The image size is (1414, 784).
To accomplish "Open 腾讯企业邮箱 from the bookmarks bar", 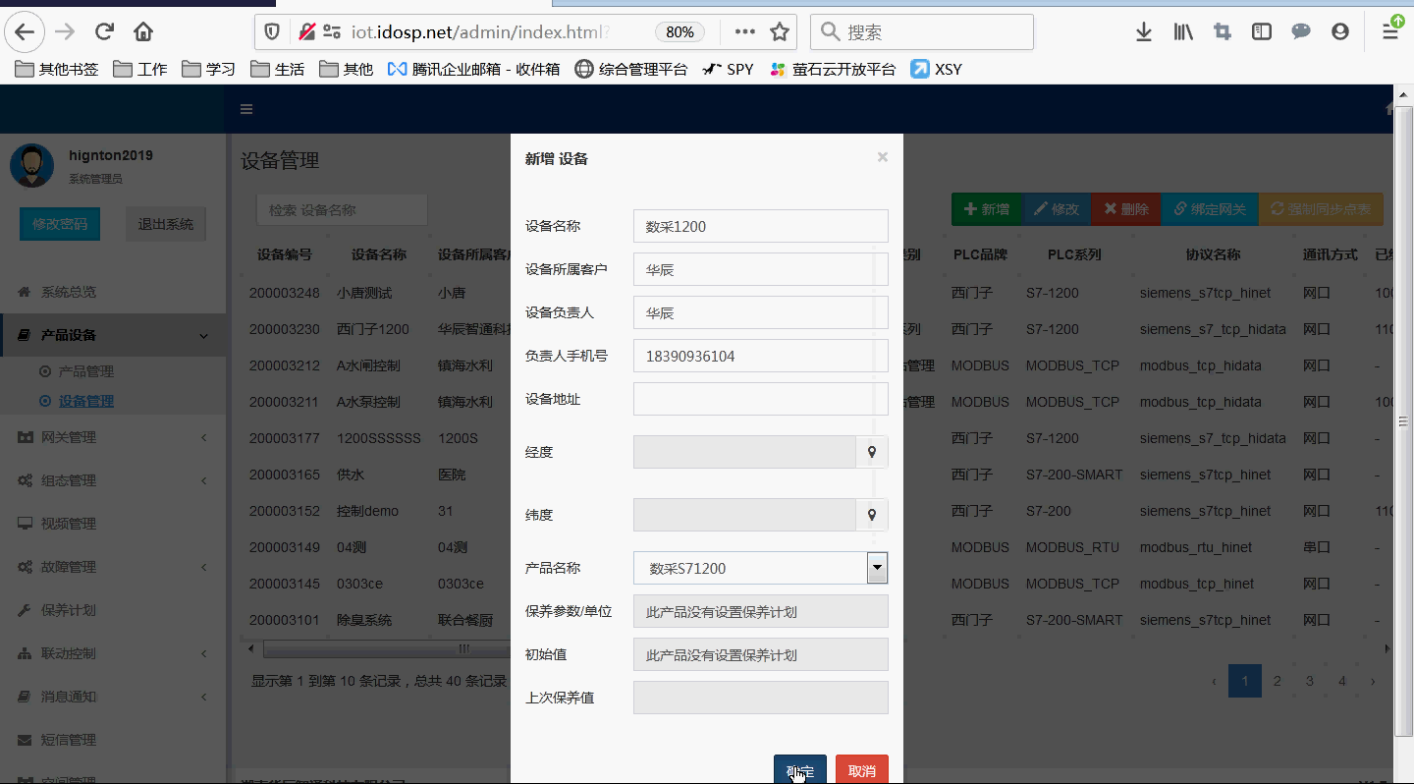I will (x=472, y=69).
